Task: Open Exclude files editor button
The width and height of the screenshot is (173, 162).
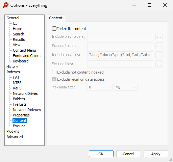Action: click(x=159, y=64)
